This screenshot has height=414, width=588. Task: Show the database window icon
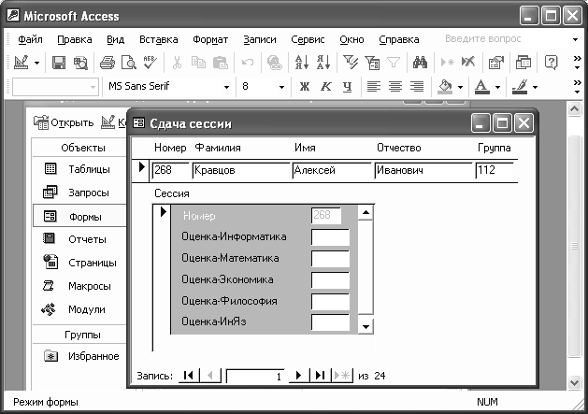(523, 63)
